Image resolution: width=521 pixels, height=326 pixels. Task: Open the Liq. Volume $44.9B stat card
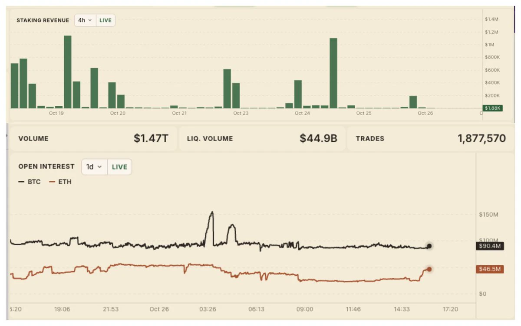(x=262, y=139)
